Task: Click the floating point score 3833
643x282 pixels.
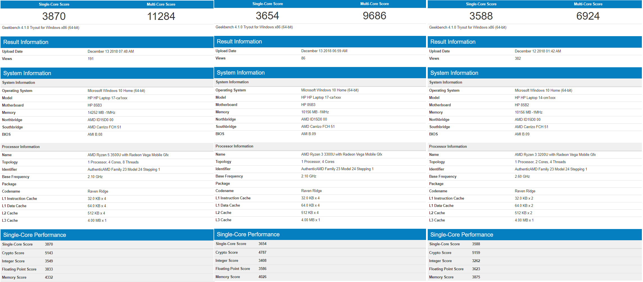Action: coord(49,269)
